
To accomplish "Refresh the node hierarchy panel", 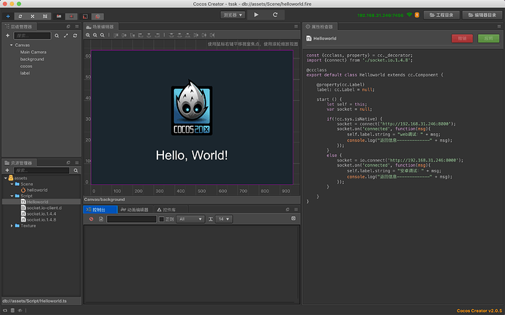I will [75, 35].
